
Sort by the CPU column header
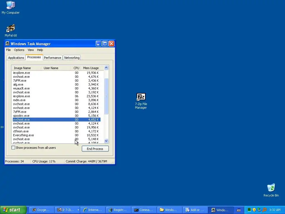(x=76, y=68)
